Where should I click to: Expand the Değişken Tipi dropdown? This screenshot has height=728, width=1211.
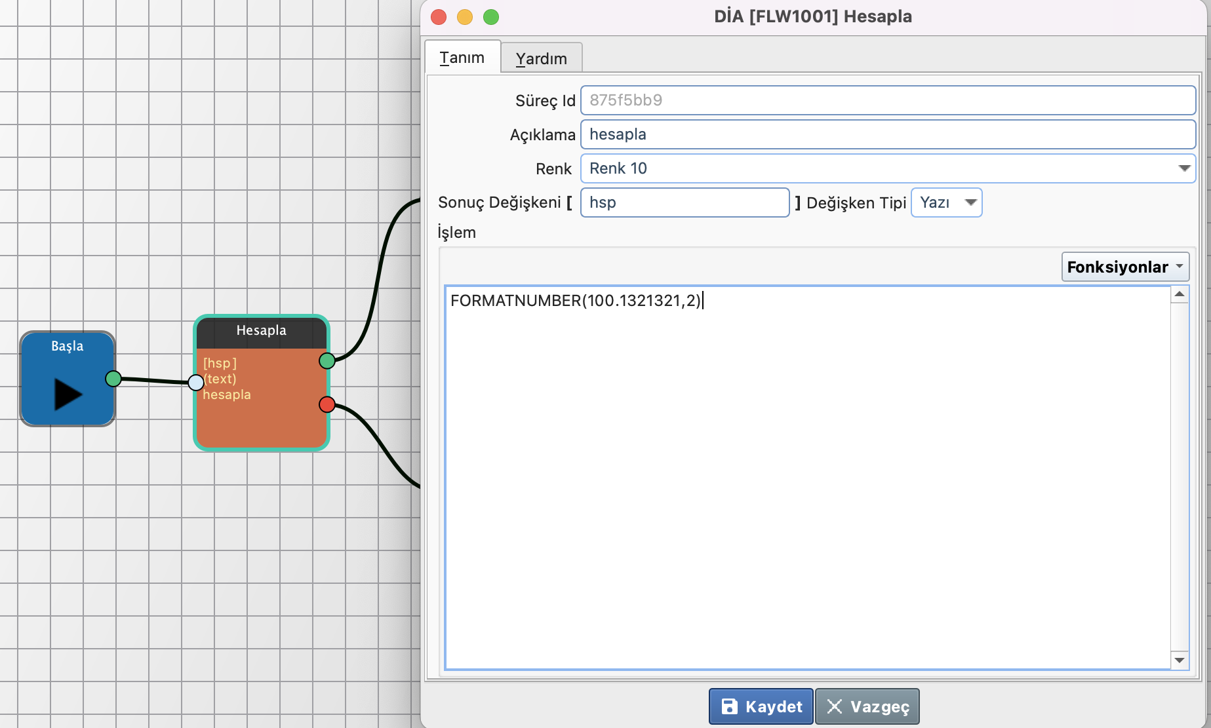coord(970,202)
